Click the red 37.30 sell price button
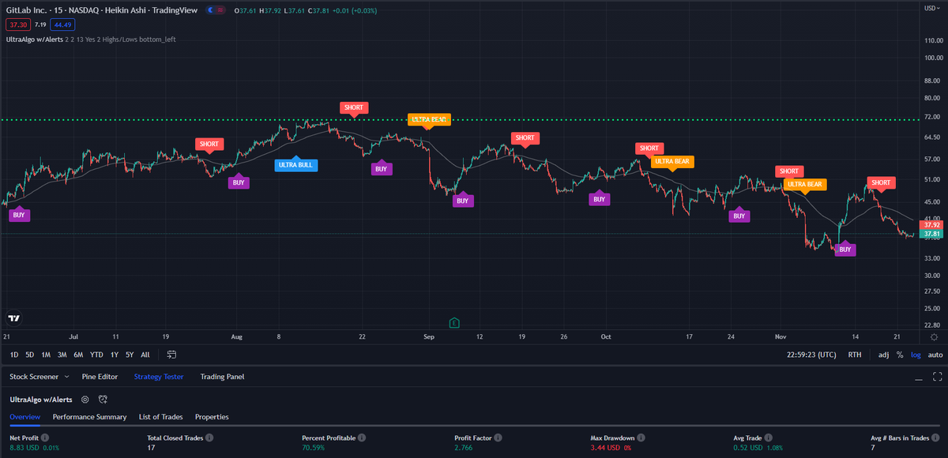 (x=17, y=24)
